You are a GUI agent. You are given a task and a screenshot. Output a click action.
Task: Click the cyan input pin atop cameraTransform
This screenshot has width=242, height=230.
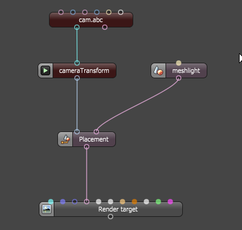[77, 63]
